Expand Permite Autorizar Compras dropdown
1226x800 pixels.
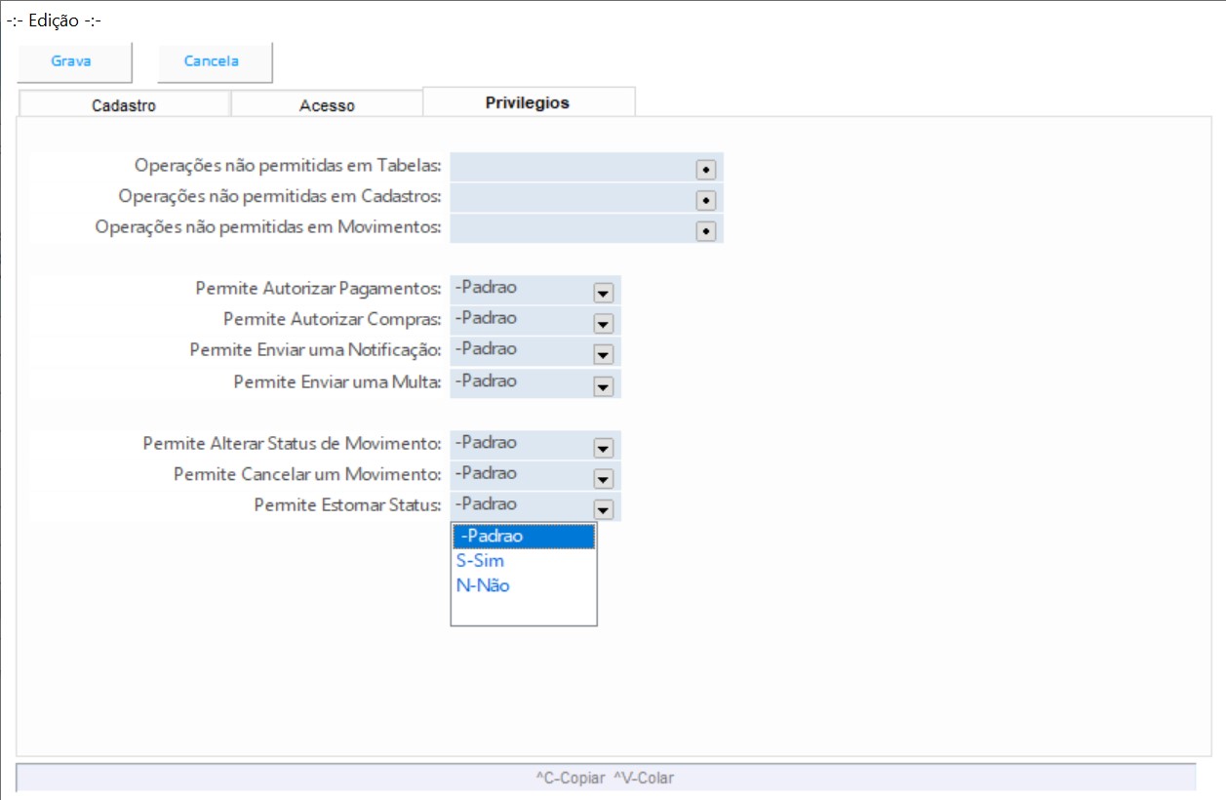coord(603,323)
